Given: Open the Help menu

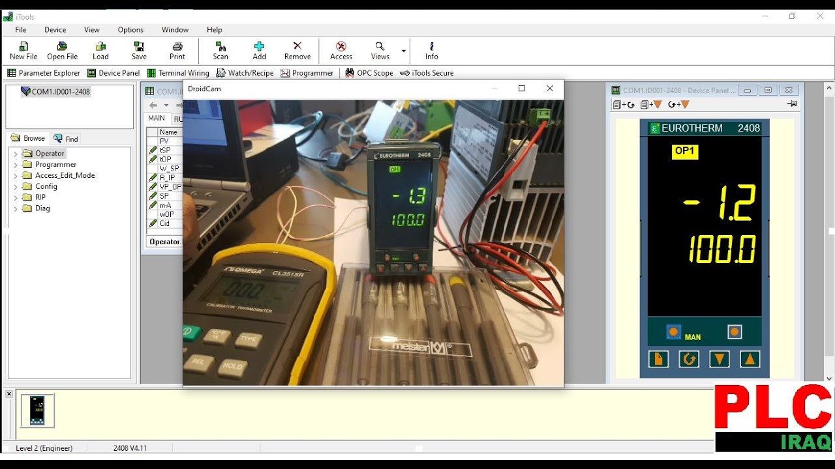Looking at the screenshot, I should 215,29.
